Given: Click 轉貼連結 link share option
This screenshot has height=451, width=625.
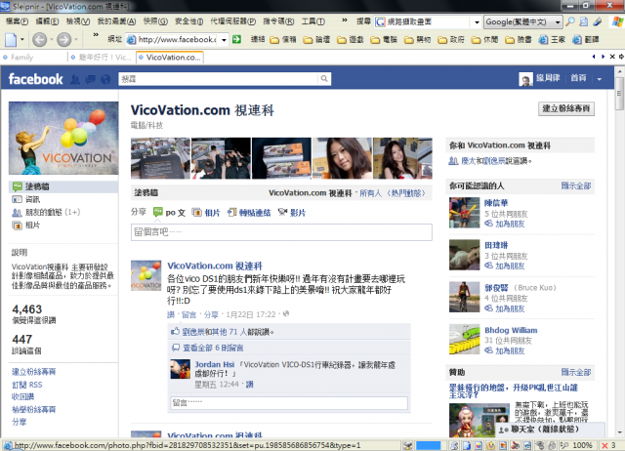Looking at the screenshot, I should tap(249, 213).
